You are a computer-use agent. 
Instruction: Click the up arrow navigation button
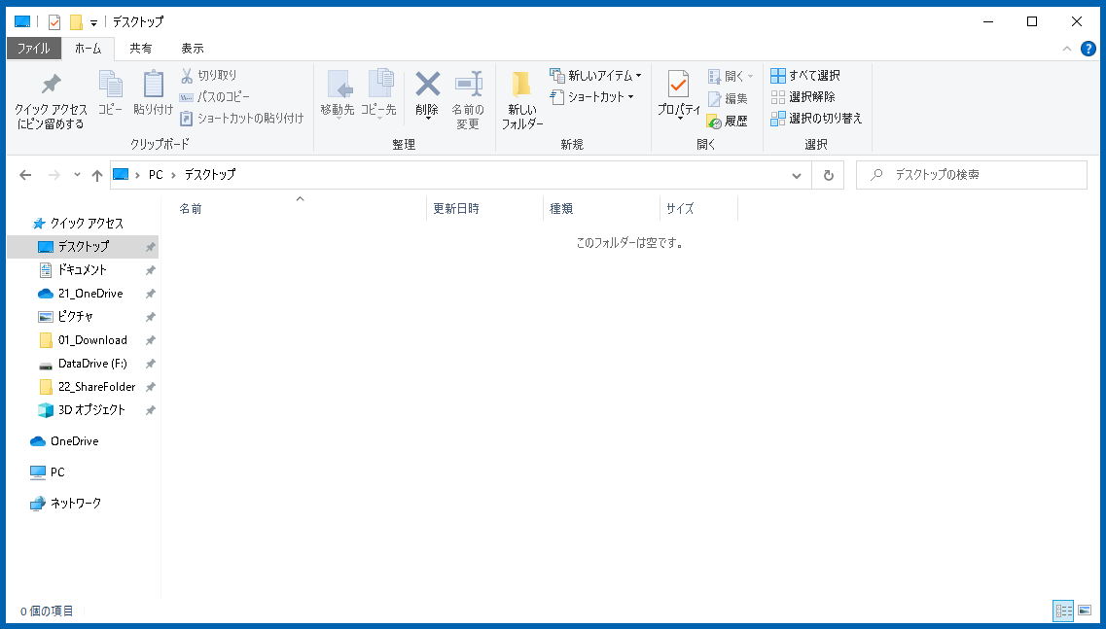pyautogui.click(x=96, y=175)
